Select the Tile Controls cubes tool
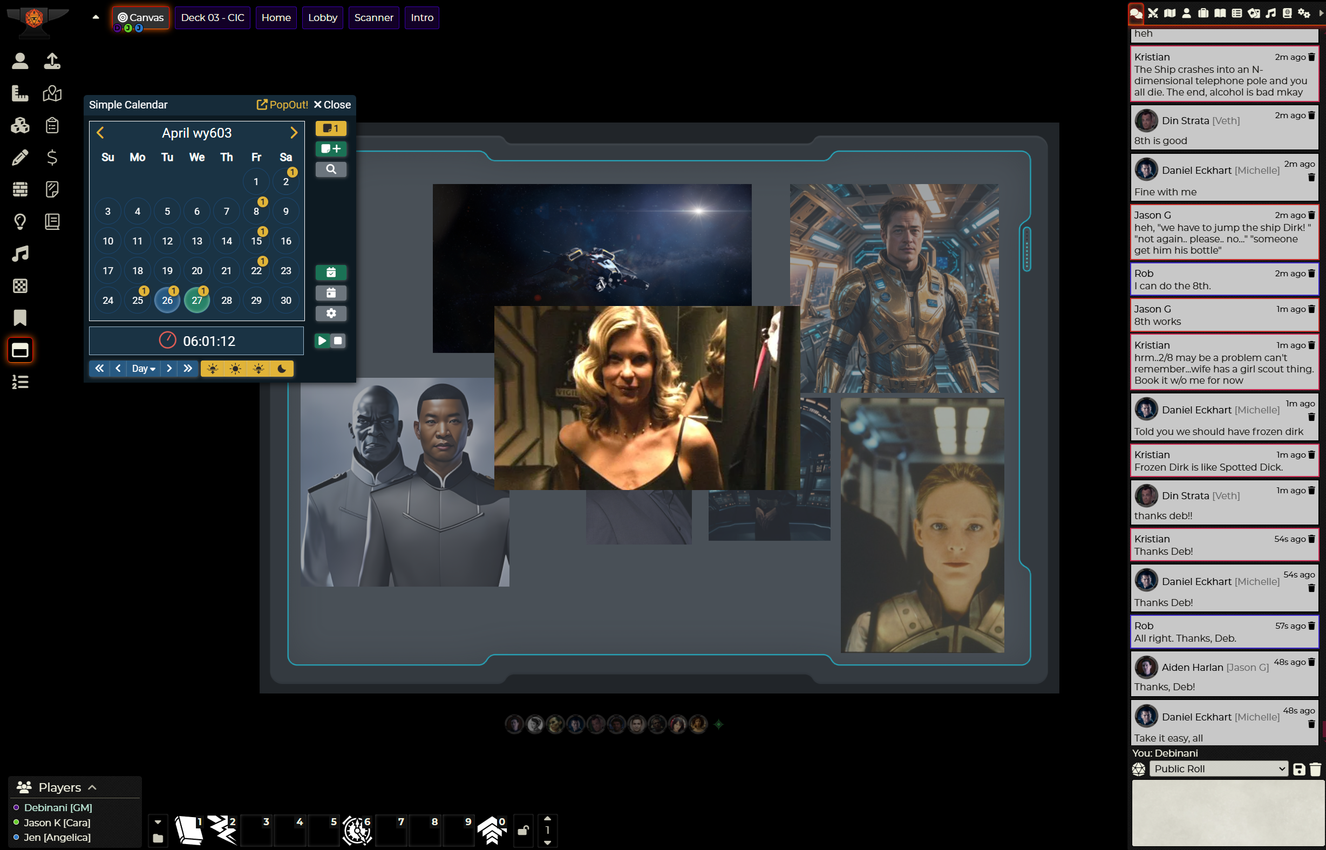This screenshot has height=850, width=1326. pyautogui.click(x=21, y=125)
